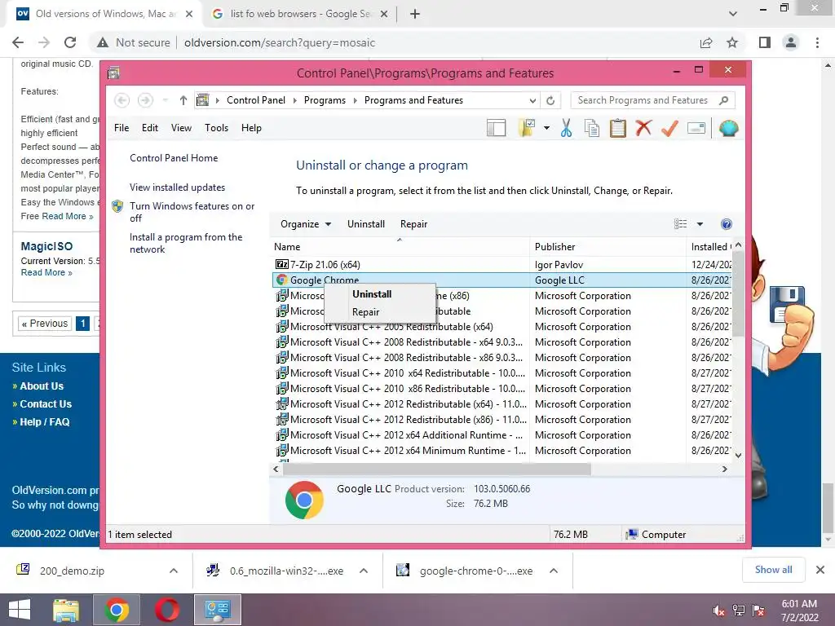
Task: Click Show all downloads button
Action: (773, 570)
